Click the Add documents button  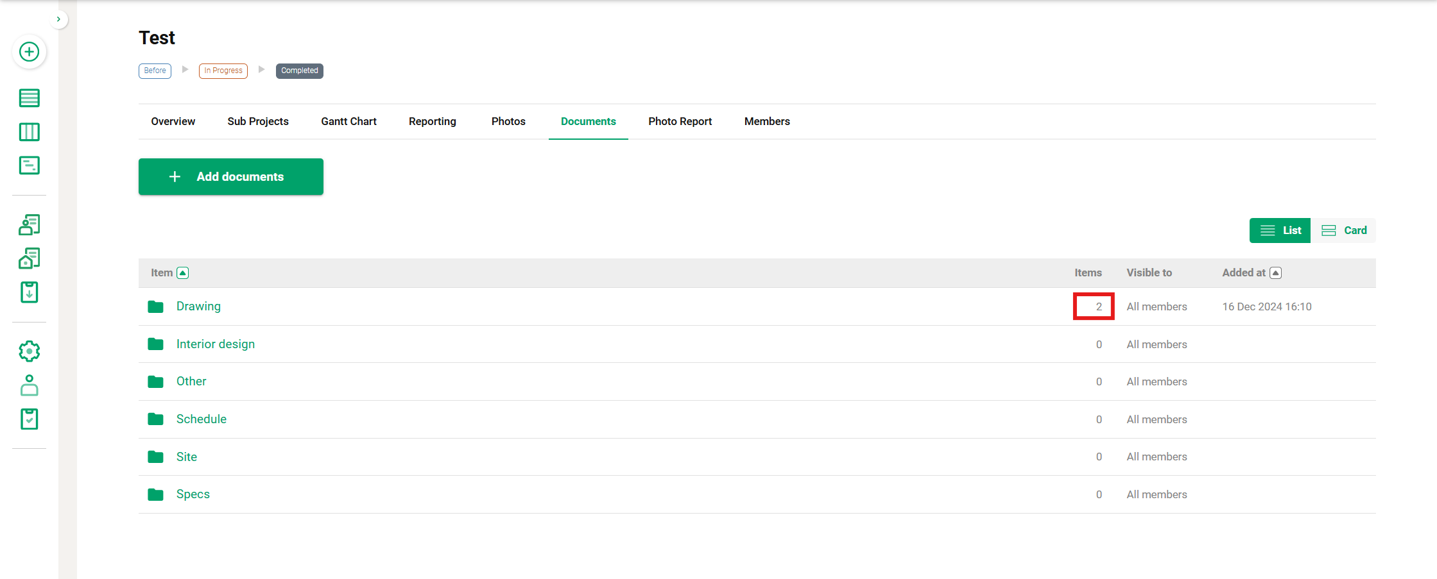[231, 177]
